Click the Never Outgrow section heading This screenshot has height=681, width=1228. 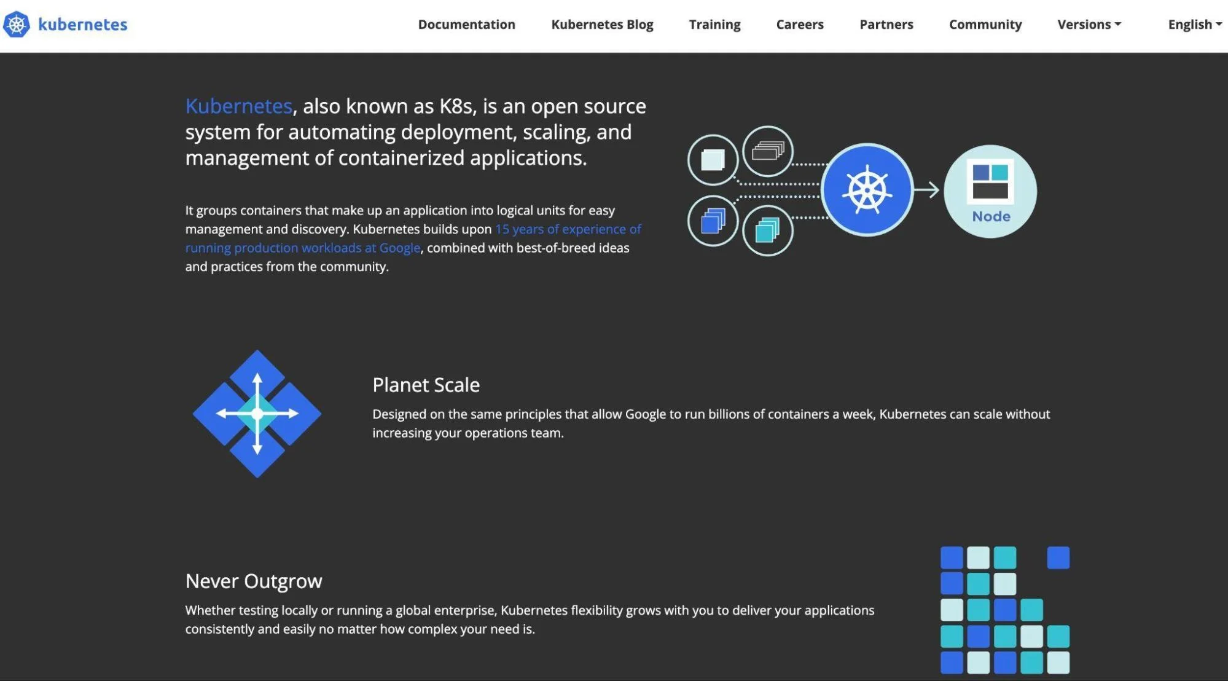tap(253, 580)
